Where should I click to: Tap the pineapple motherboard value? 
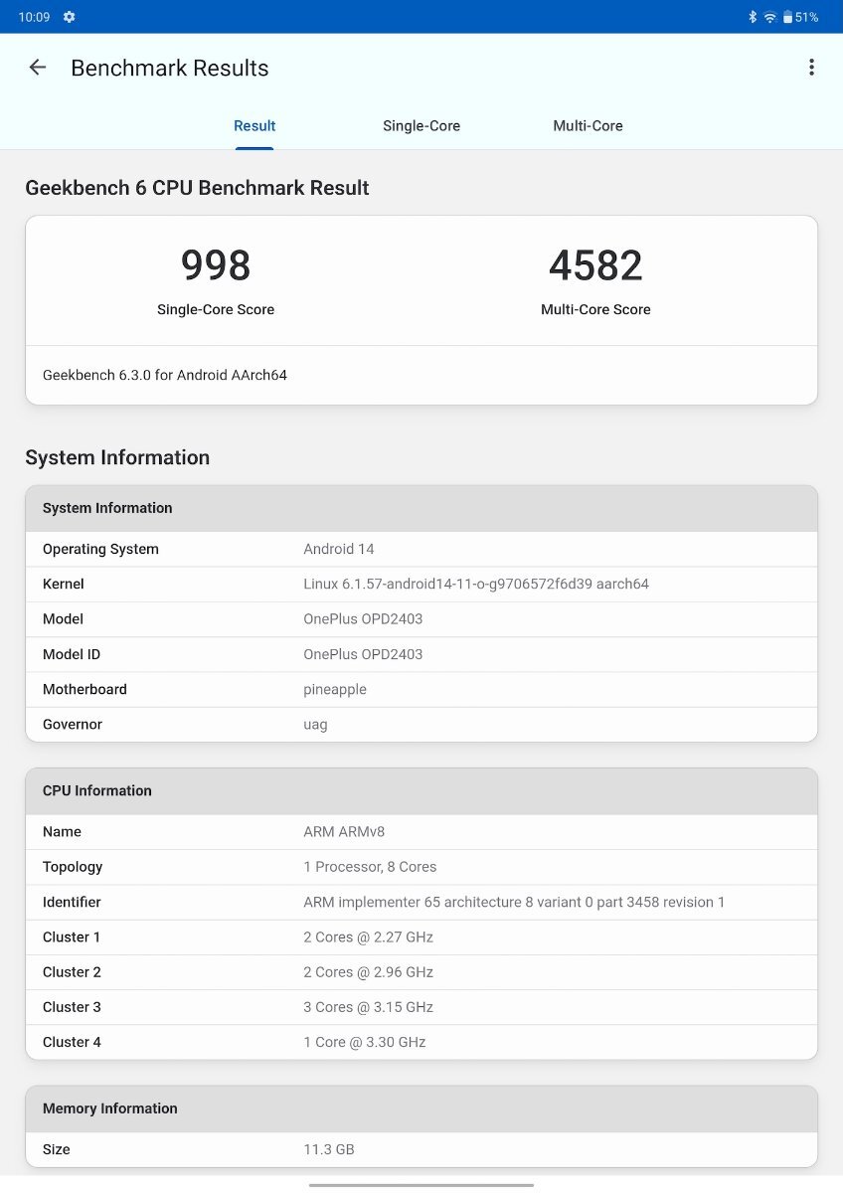(335, 689)
